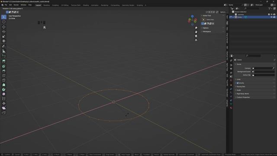Open the Output properties tab icon
The width and height of the screenshot is (277, 156).
[231, 69]
